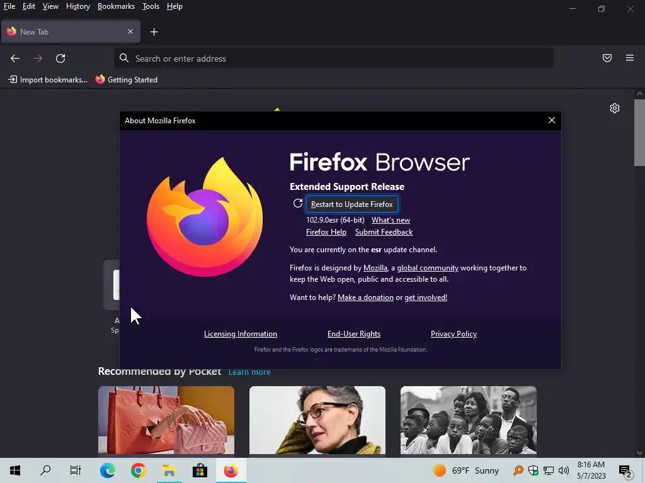Click the scrollbar down arrow
645x483 pixels.
639,453
